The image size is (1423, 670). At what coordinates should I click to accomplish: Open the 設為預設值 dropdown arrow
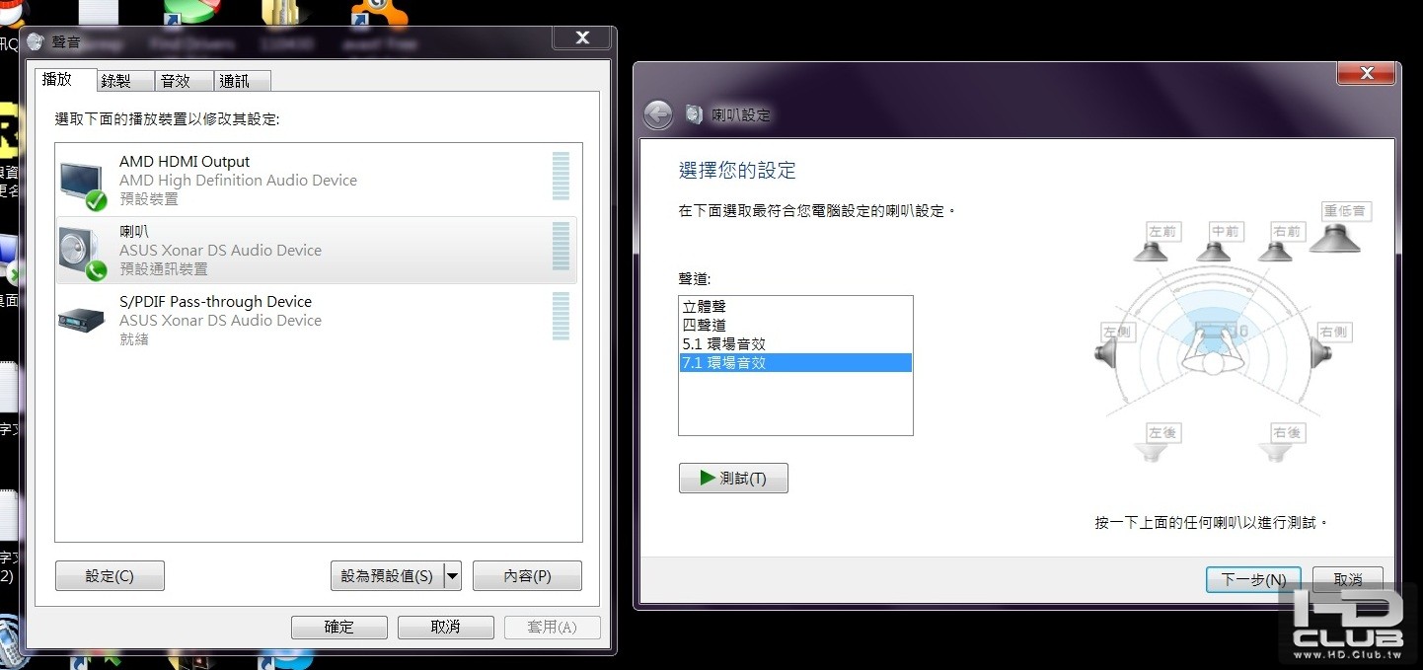point(452,575)
